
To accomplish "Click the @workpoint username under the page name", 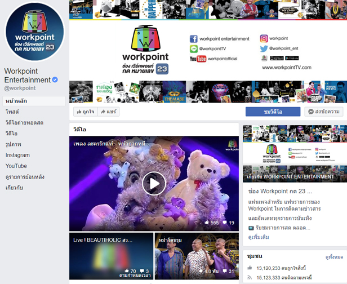I will (x=20, y=88).
